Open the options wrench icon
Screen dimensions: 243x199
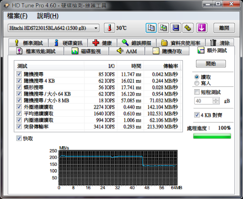(x=188, y=28)
